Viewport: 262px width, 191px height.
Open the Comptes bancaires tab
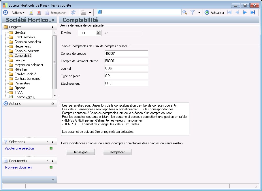(28, 42)
